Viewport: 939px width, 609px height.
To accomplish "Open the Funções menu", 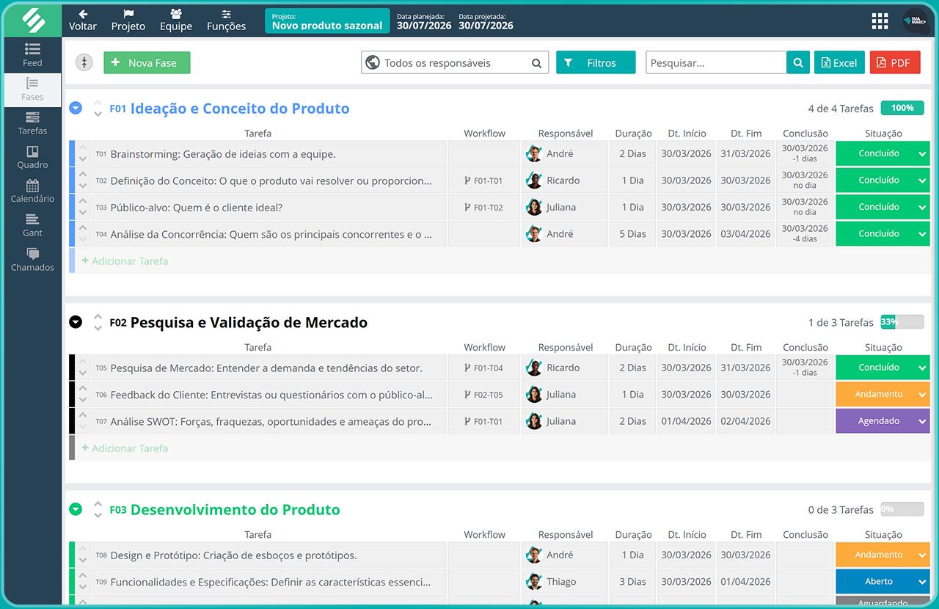I will [x=226, y=20].
